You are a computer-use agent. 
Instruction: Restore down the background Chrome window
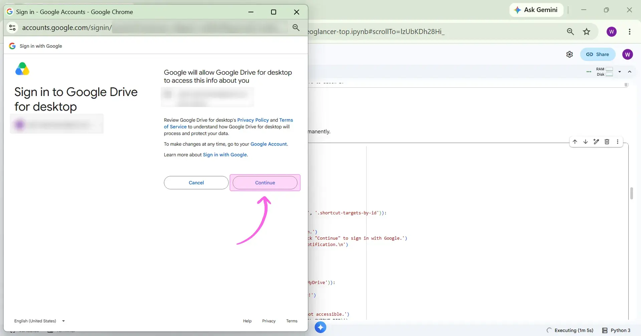[x=606, y=10]
